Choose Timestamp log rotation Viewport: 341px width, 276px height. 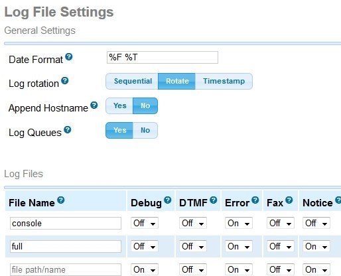pos(224,81)
